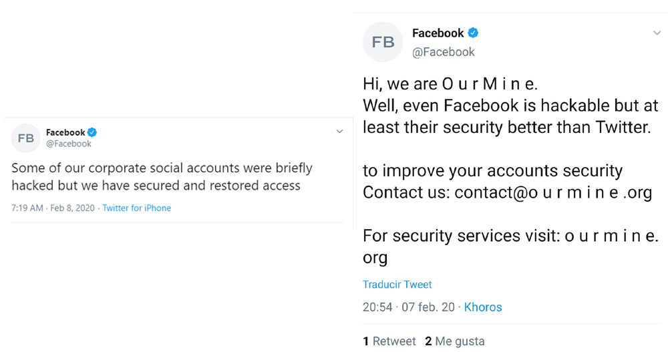
Task: Click Traducir Tweet to translate
Action: (x=397, y=285)
